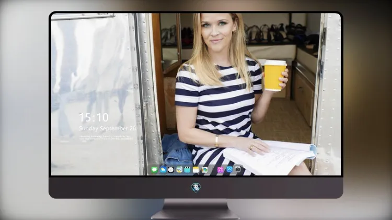Open the Photos gallery app in dock
Screen dimensions: 392x220
coord(204,170)
